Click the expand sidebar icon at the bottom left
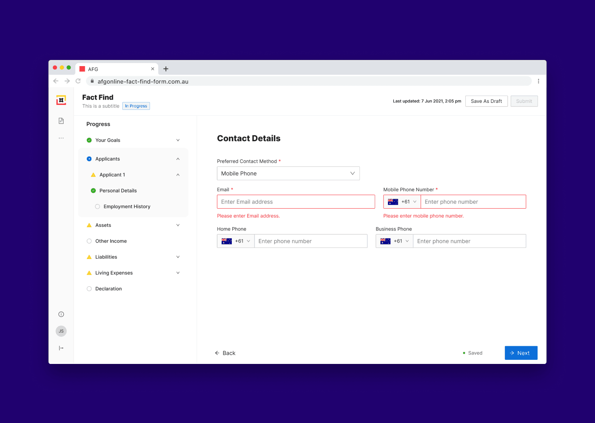 (61, 348)
